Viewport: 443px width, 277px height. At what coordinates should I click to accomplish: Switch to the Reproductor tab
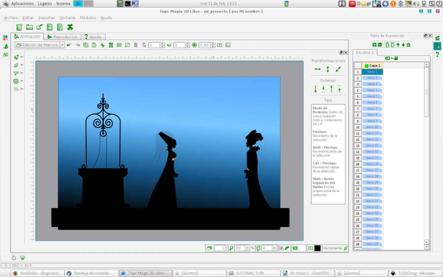[62, 37]
